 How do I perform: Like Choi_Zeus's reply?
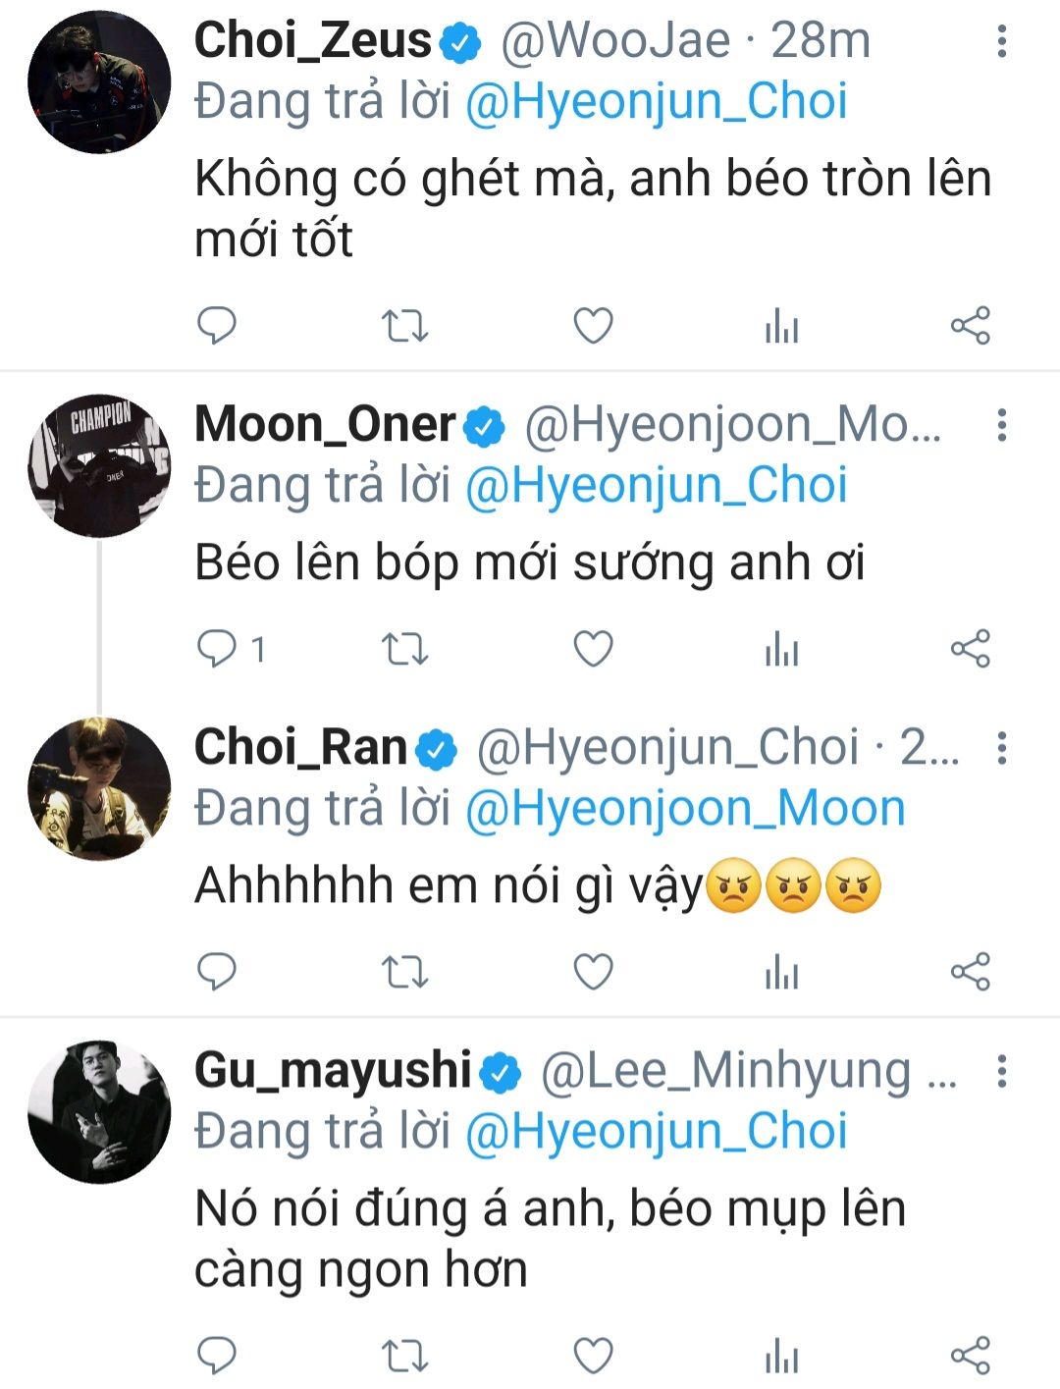(x=593, y=325)
